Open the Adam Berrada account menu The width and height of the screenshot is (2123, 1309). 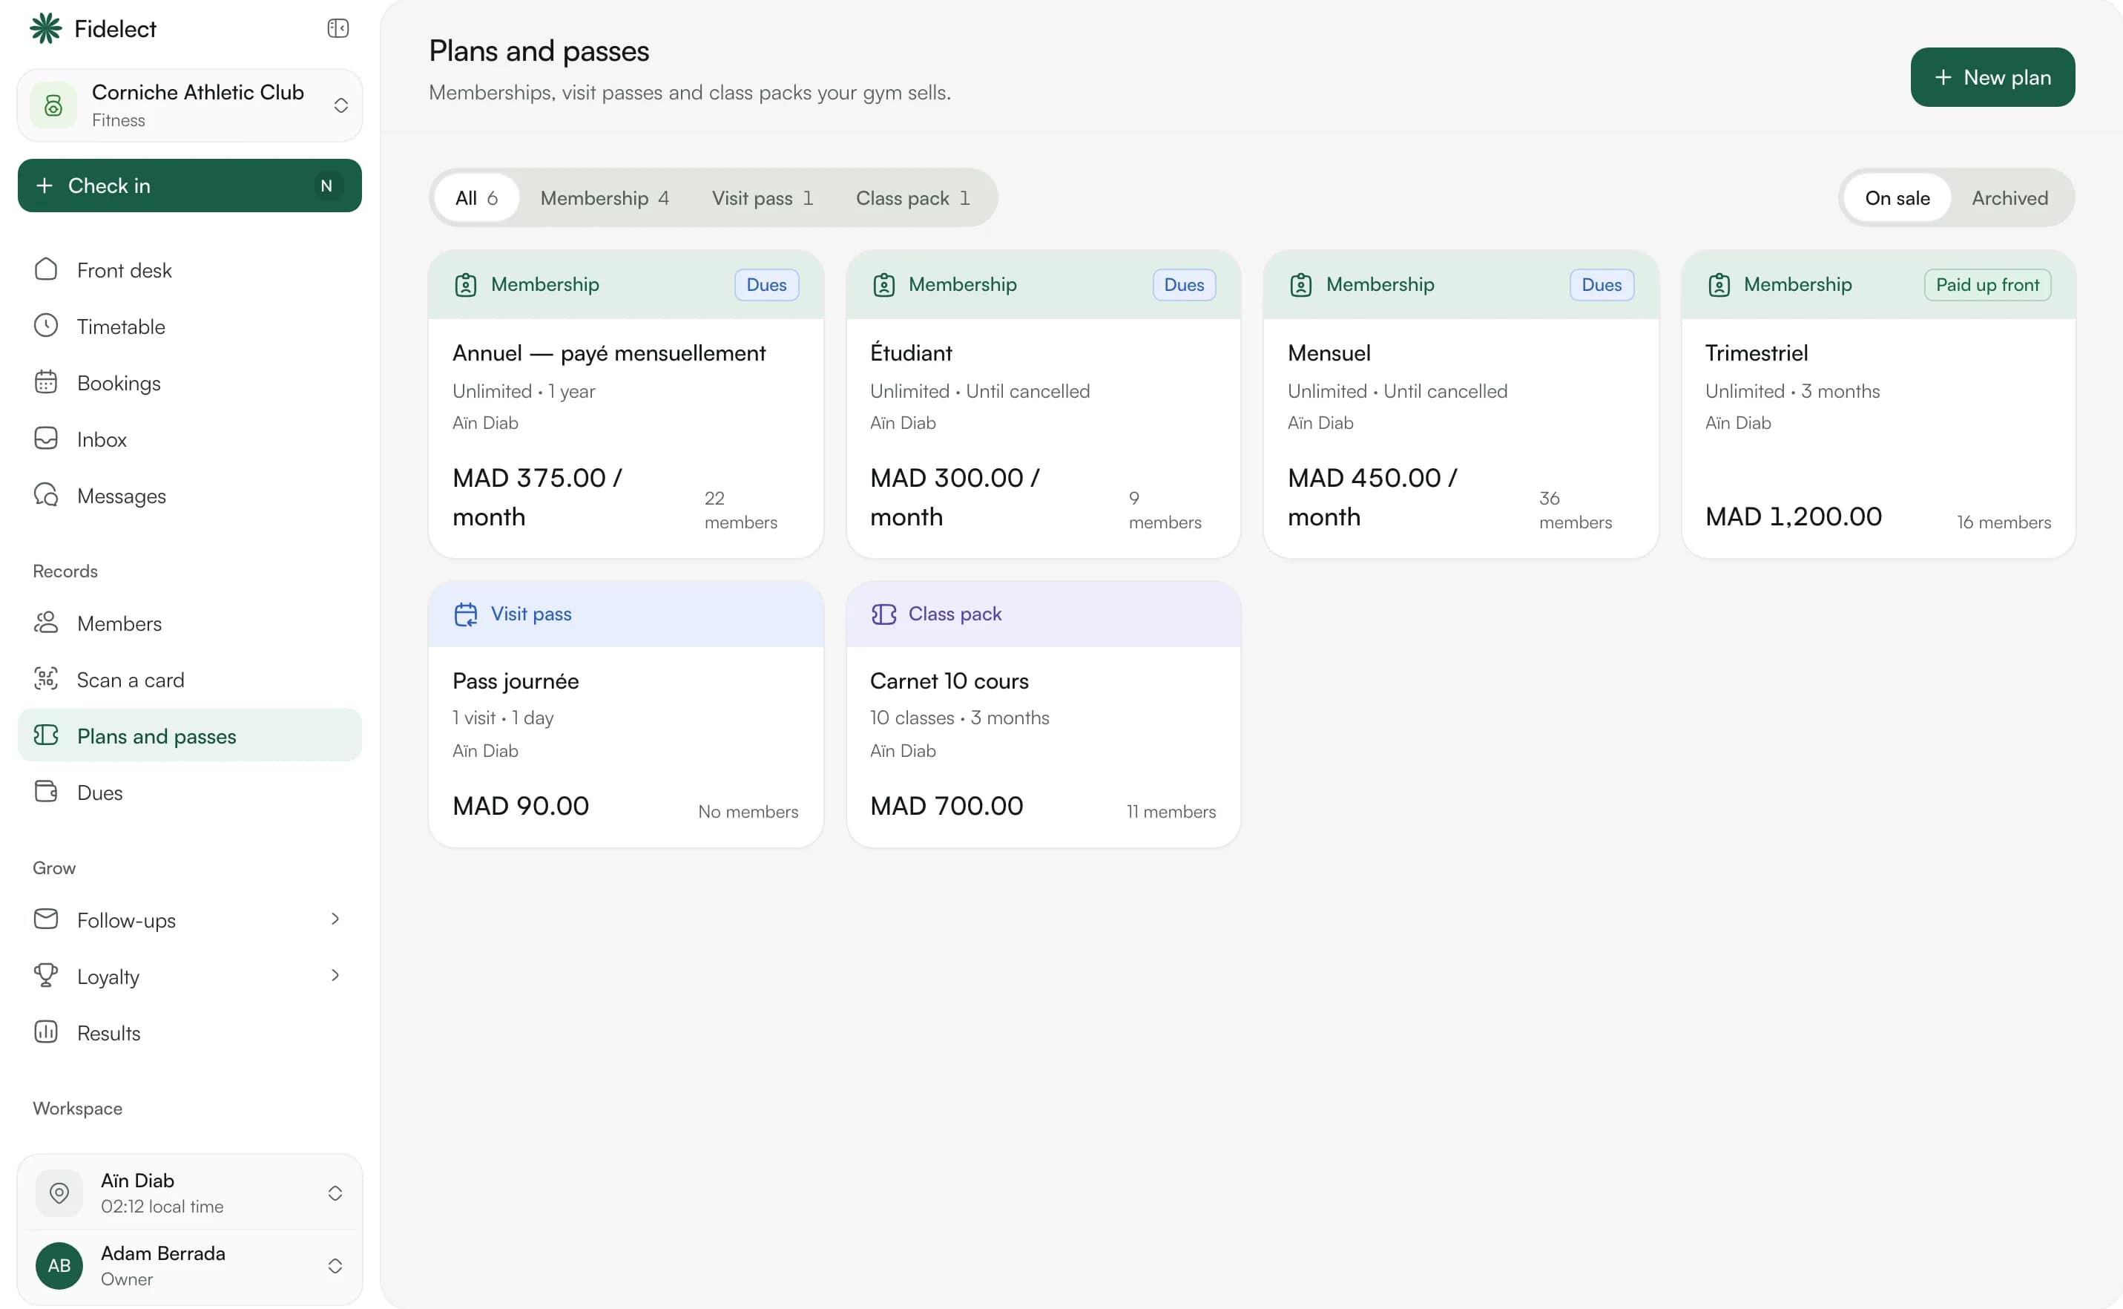click(190, 1266)
